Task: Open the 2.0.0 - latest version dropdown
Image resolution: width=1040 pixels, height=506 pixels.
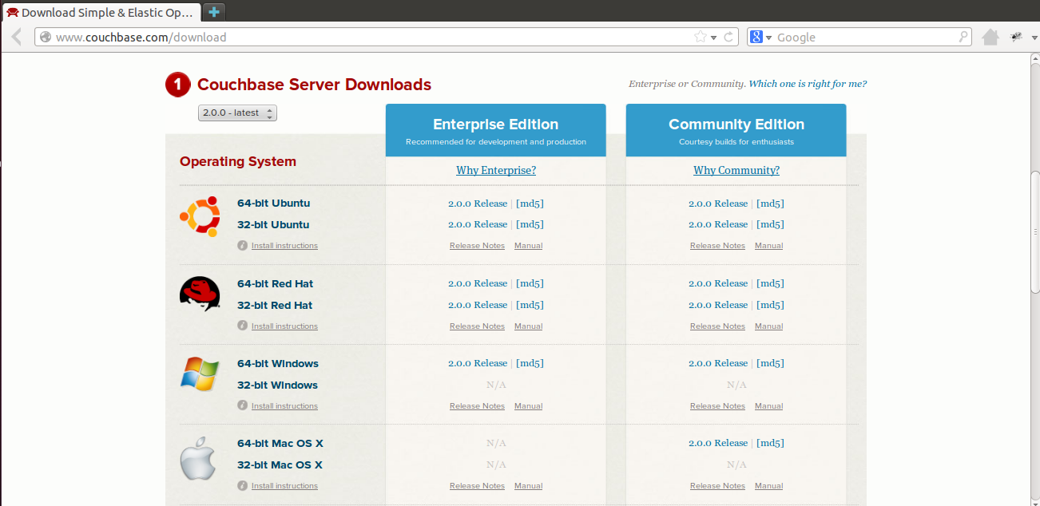Action: tap(237, 113)
